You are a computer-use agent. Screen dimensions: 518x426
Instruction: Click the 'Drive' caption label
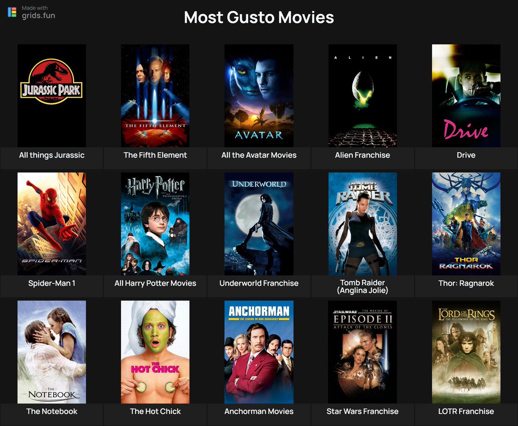466,155
